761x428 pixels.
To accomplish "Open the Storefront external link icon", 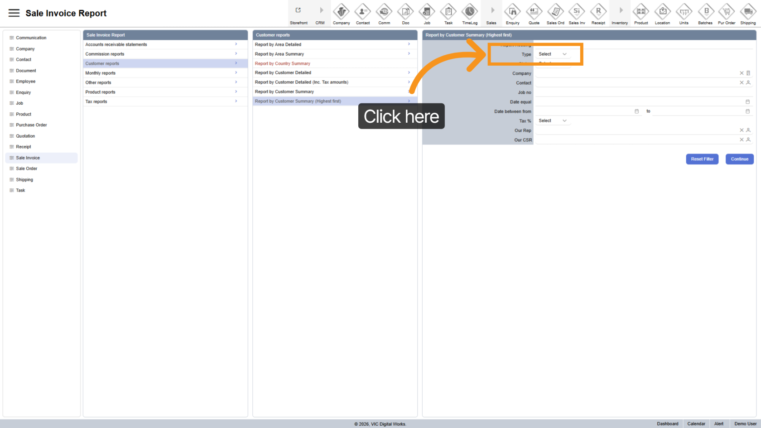I will coord(298,10).
